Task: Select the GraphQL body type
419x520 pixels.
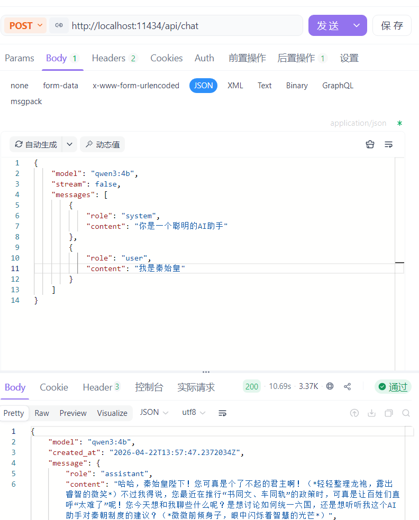Action: (338, 86)
